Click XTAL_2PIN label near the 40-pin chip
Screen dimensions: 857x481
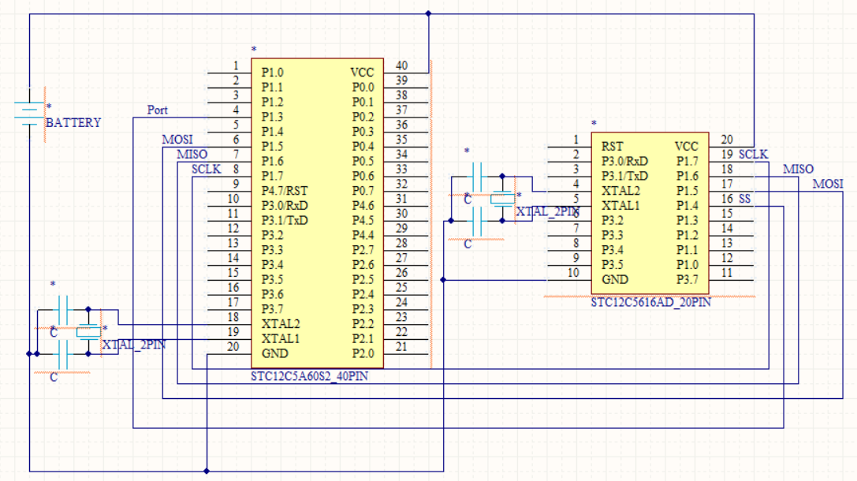pos(134,345)
